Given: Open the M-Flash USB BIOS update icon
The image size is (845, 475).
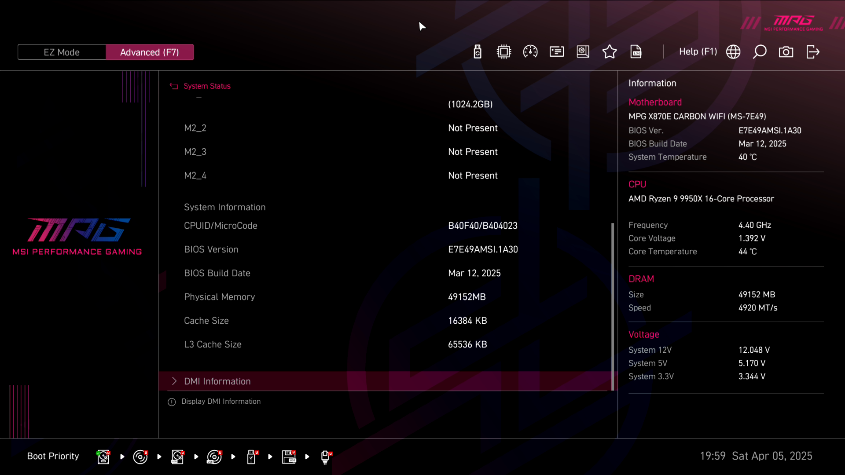Looking at the screenshot, I should coord(478,52).
